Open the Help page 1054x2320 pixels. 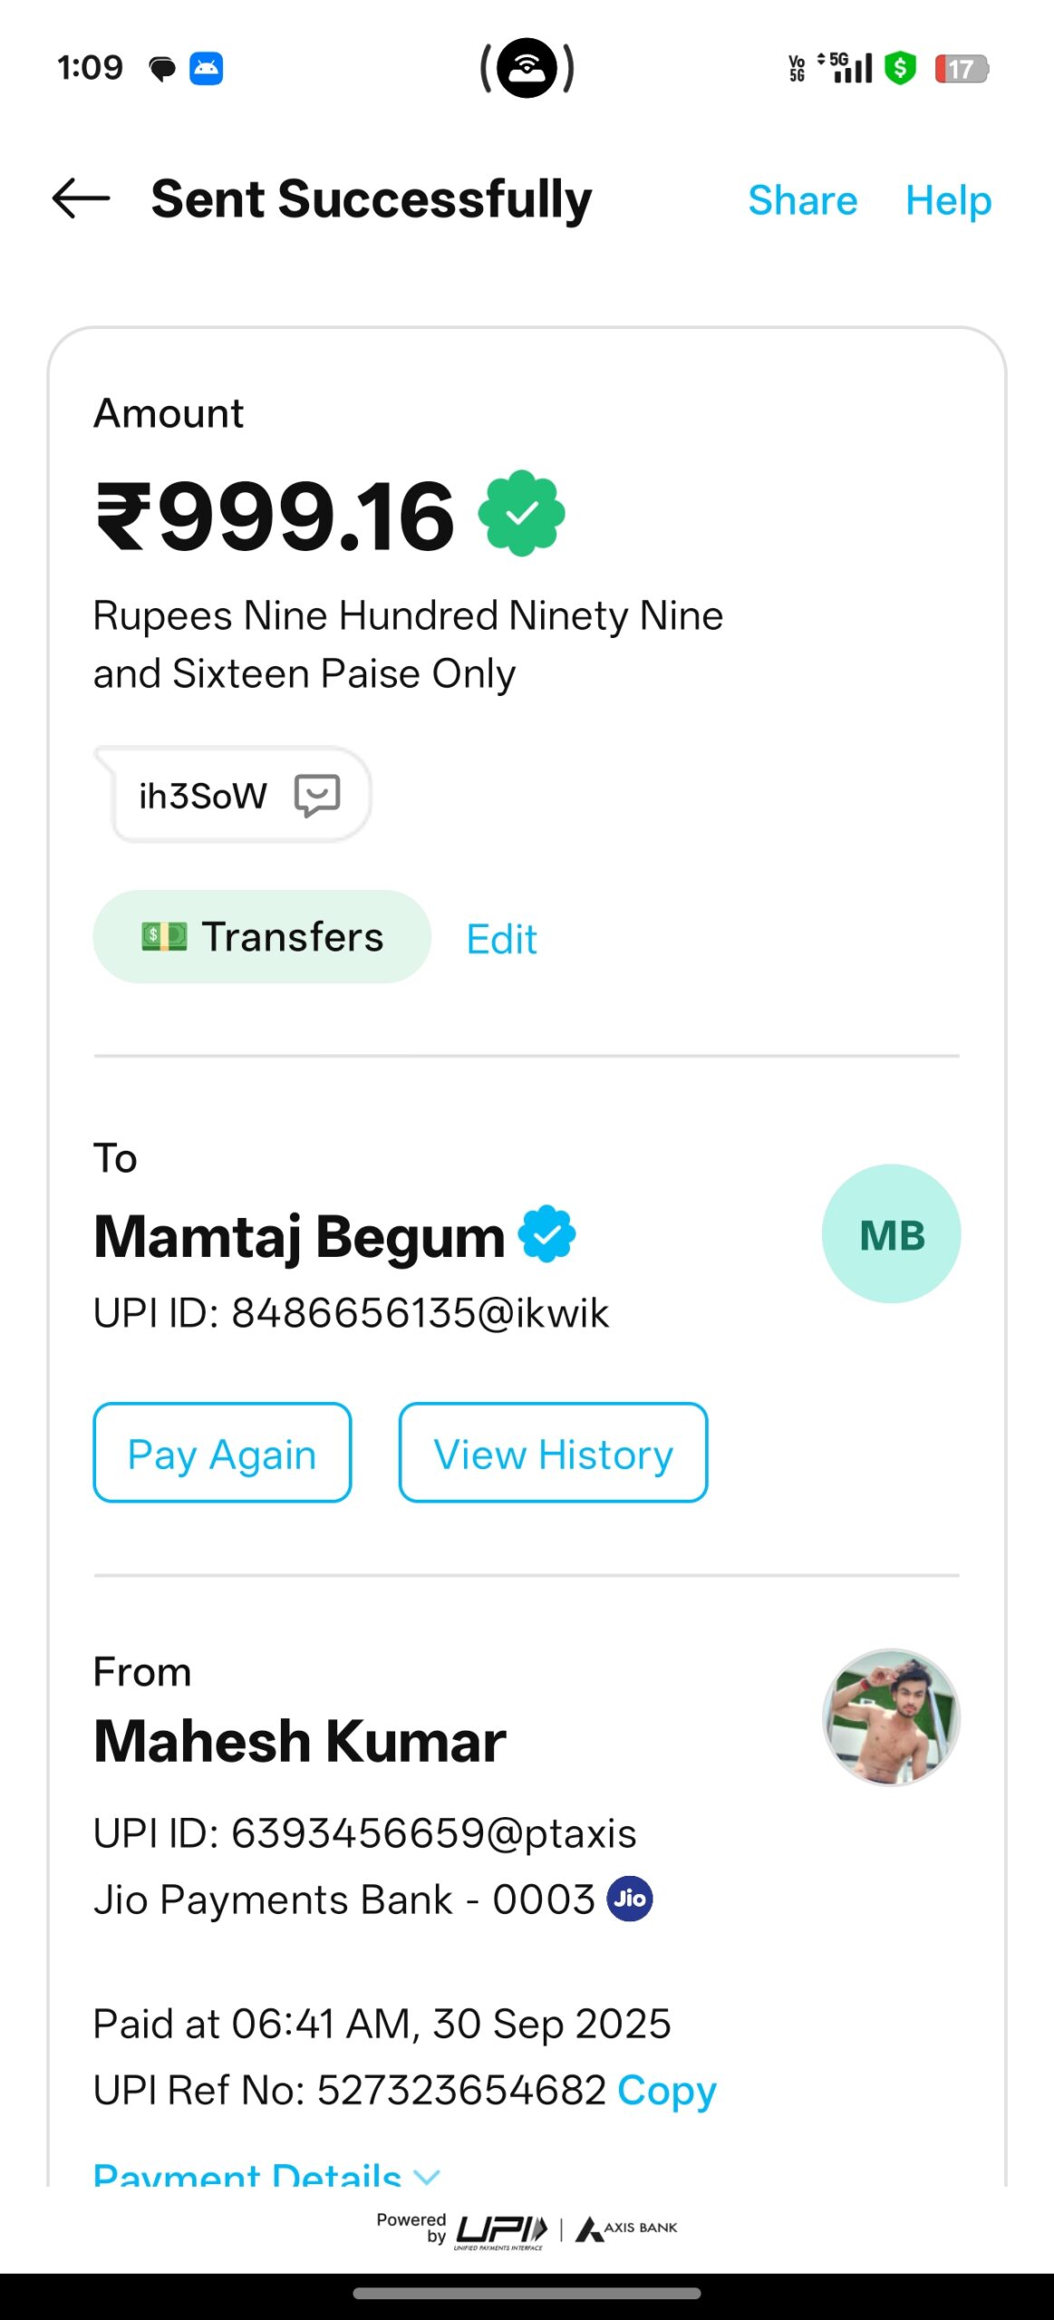coord(948,200)
